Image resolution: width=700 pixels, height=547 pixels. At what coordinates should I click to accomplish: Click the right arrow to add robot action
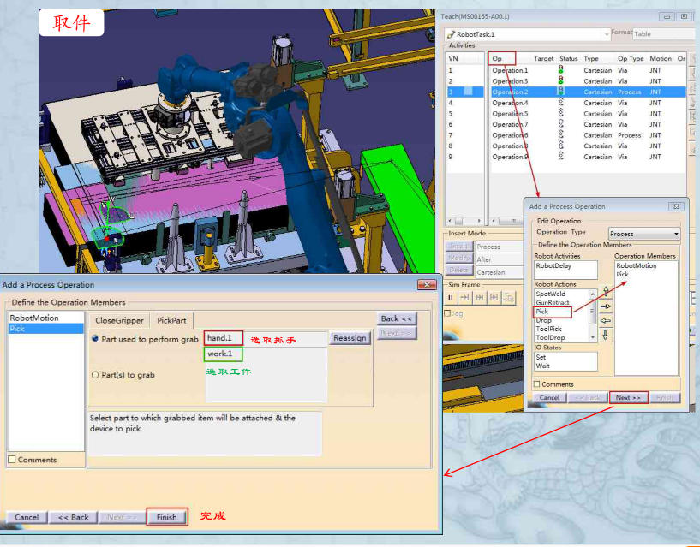(x=606, y=306)
